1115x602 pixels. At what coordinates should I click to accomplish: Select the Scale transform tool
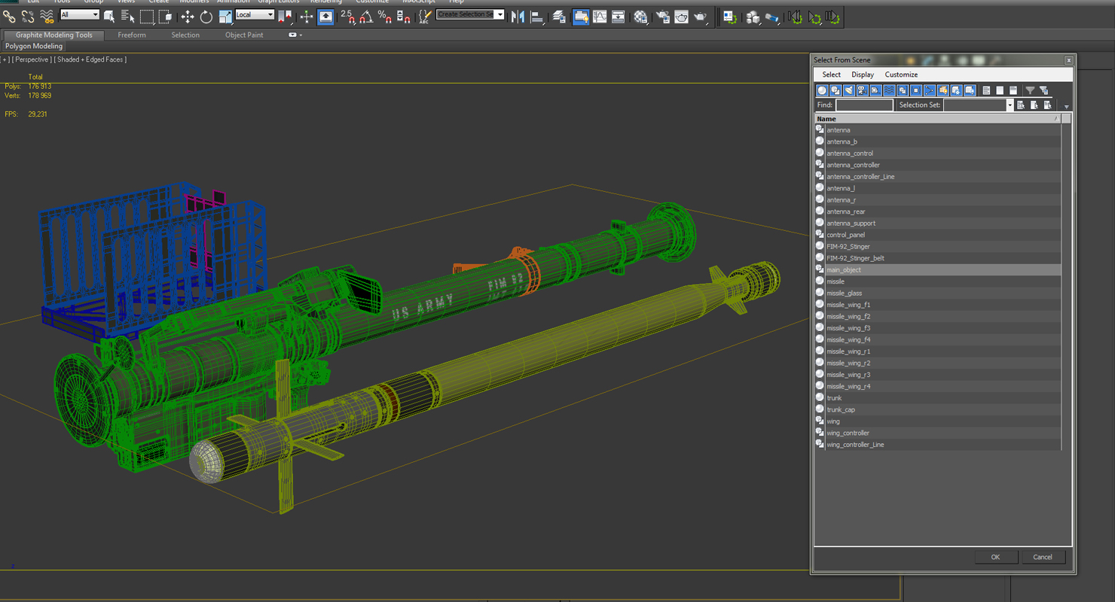click(225, 17)
